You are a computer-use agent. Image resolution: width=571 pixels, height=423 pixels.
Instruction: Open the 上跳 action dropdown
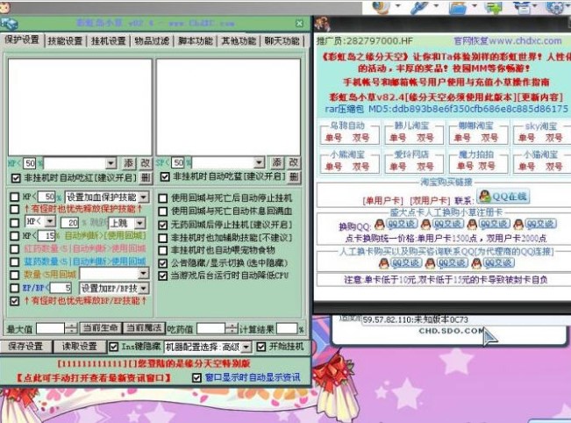click(140, 223)
